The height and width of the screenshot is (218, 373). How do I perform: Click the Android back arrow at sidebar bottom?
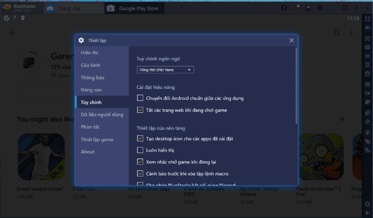click(x=368, y=213)
